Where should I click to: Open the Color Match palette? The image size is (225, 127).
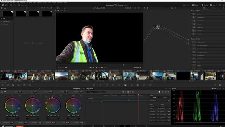tap(8, 85)
